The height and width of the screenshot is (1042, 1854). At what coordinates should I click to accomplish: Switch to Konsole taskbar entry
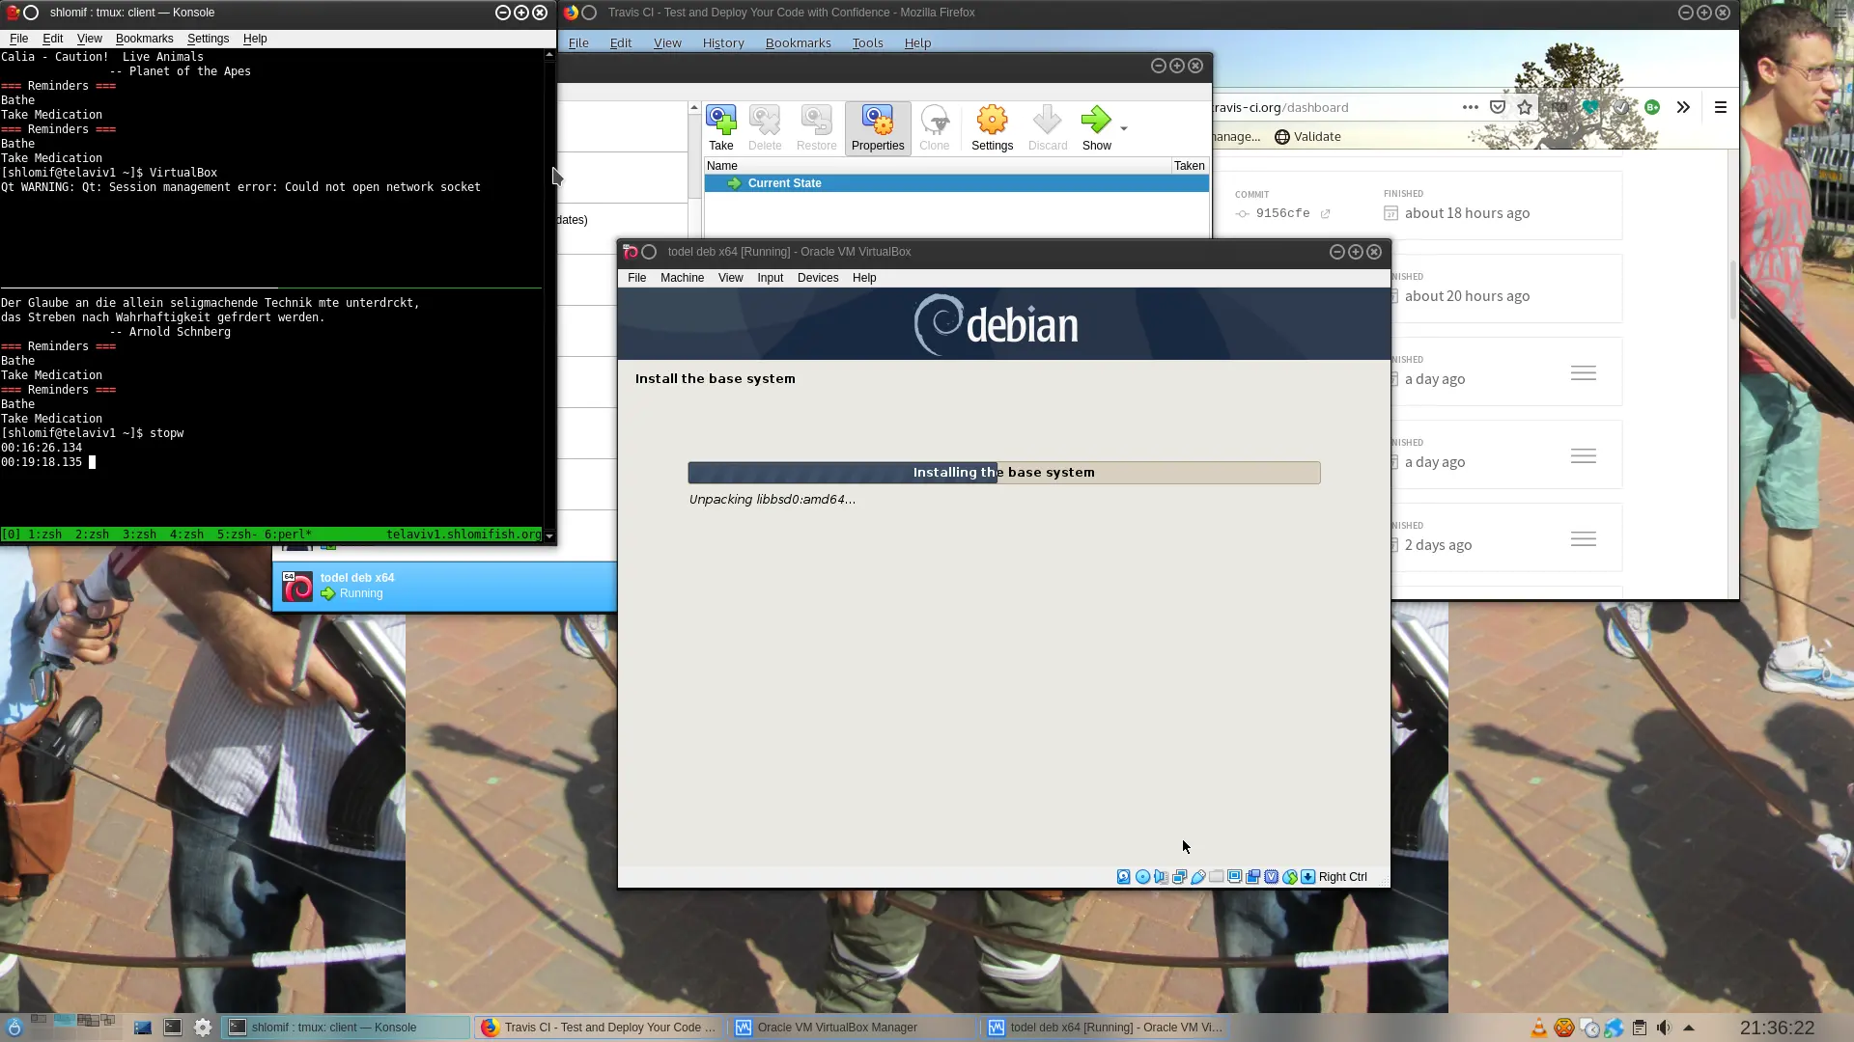coord(347,1028)
